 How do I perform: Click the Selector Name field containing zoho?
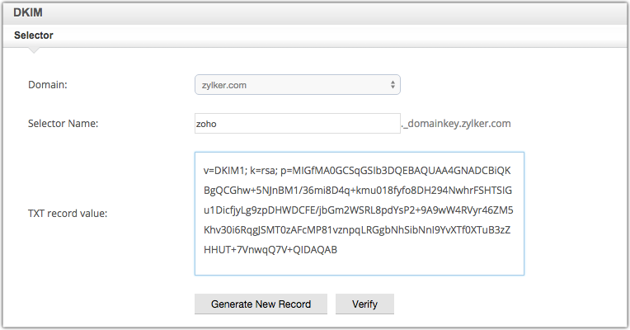click(296, 124)
